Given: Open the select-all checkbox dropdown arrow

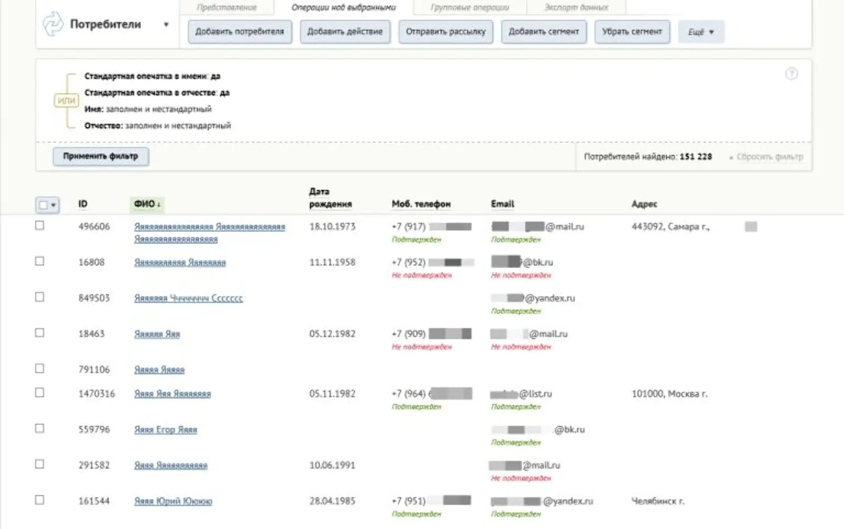Looking at the screenshot, I should pos(53,205).
